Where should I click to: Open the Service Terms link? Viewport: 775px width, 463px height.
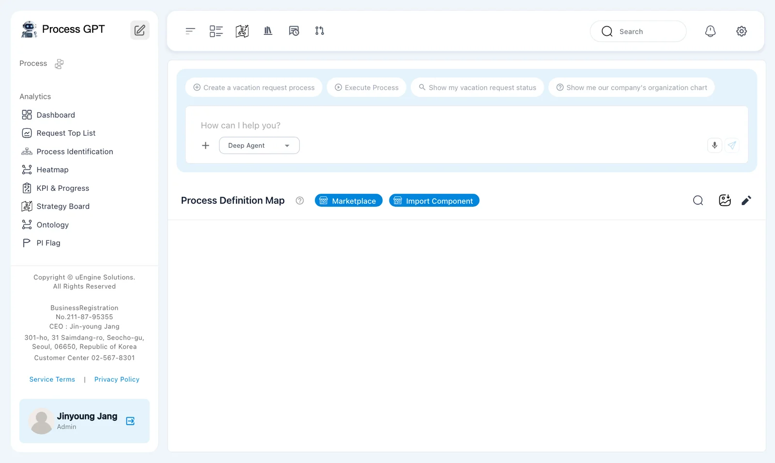[x=52, y=379]
